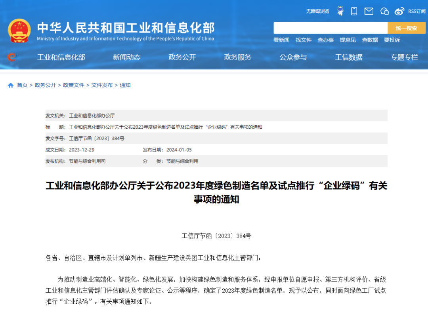Click centered document number below headline
The height and width of the screenshot is (312, 428).
coord(216,236)
